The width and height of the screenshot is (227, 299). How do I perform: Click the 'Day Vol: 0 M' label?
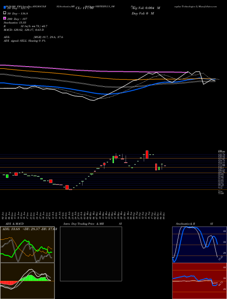(143, 13)
